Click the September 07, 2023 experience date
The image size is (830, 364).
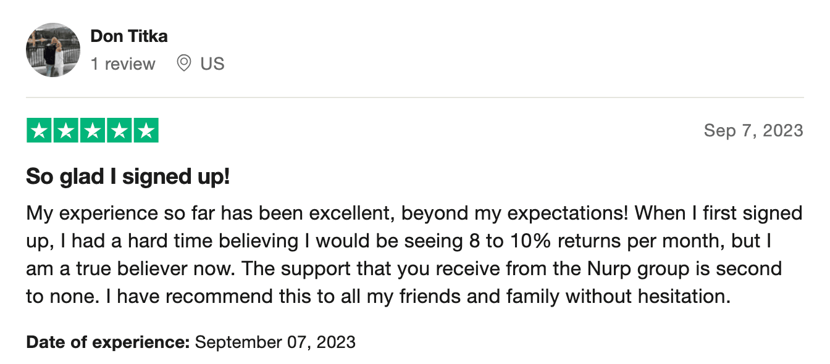point(275,341)
